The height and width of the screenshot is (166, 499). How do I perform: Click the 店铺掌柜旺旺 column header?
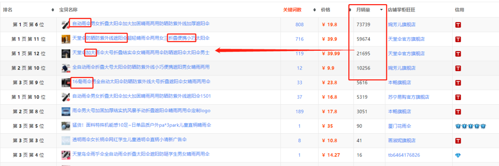402,10
